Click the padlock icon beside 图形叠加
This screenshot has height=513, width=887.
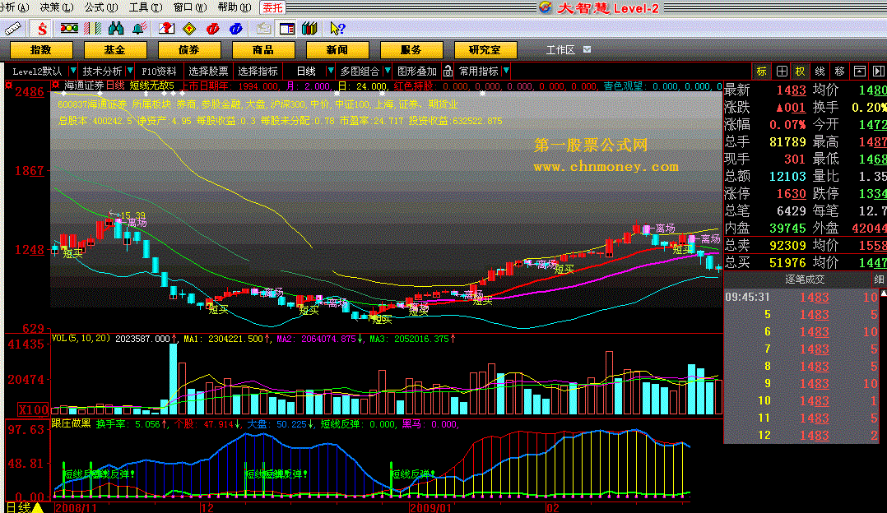click(x=448, y=72)
